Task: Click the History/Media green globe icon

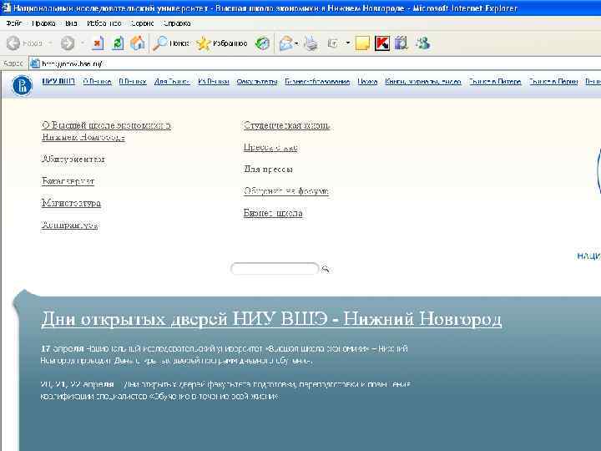Action: (263, 43)
